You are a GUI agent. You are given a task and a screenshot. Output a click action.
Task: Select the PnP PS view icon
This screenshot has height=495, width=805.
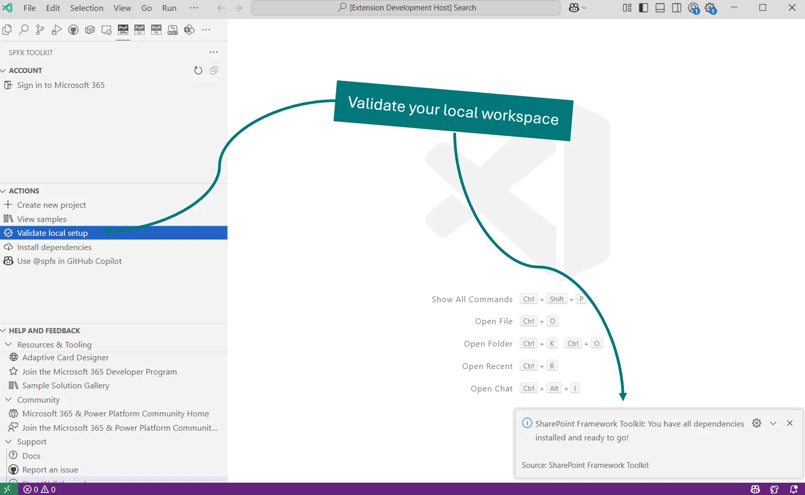pyautogui.click(x=156, y=30)
